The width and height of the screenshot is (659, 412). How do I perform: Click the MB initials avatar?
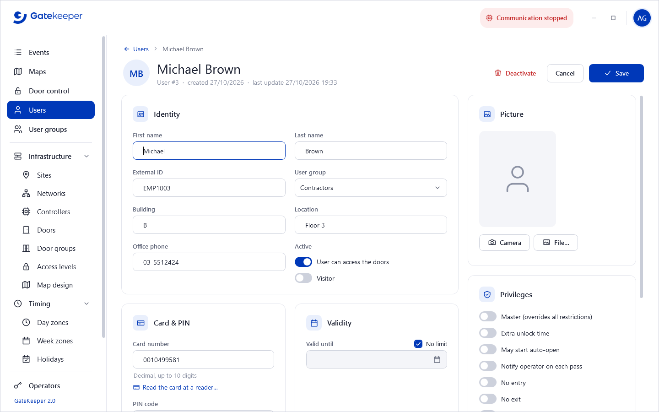[136, 73]
